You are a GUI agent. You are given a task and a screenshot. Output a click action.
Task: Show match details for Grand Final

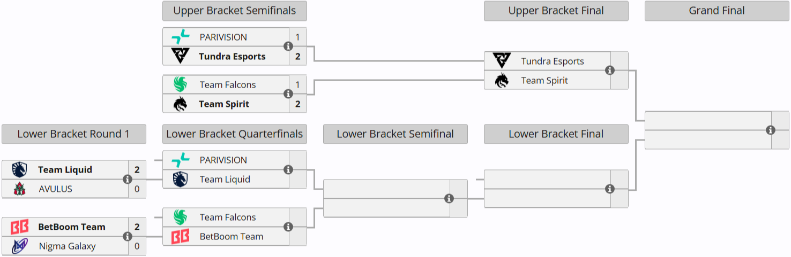coord(771,130)
